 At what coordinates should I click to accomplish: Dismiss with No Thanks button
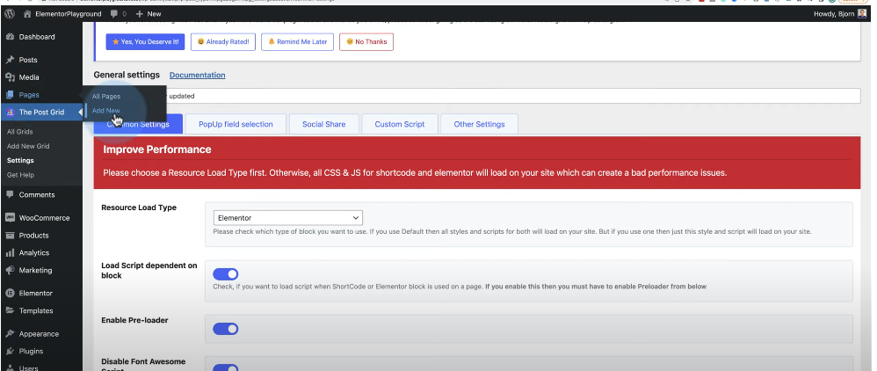click(x=366, y=42)
